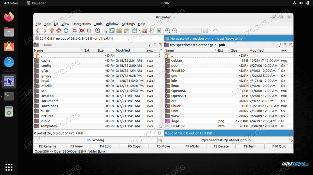Viewport: 313px width, 175px height.
Task: Go back with the left arrow toolbar icon
Action: (37, 31)
